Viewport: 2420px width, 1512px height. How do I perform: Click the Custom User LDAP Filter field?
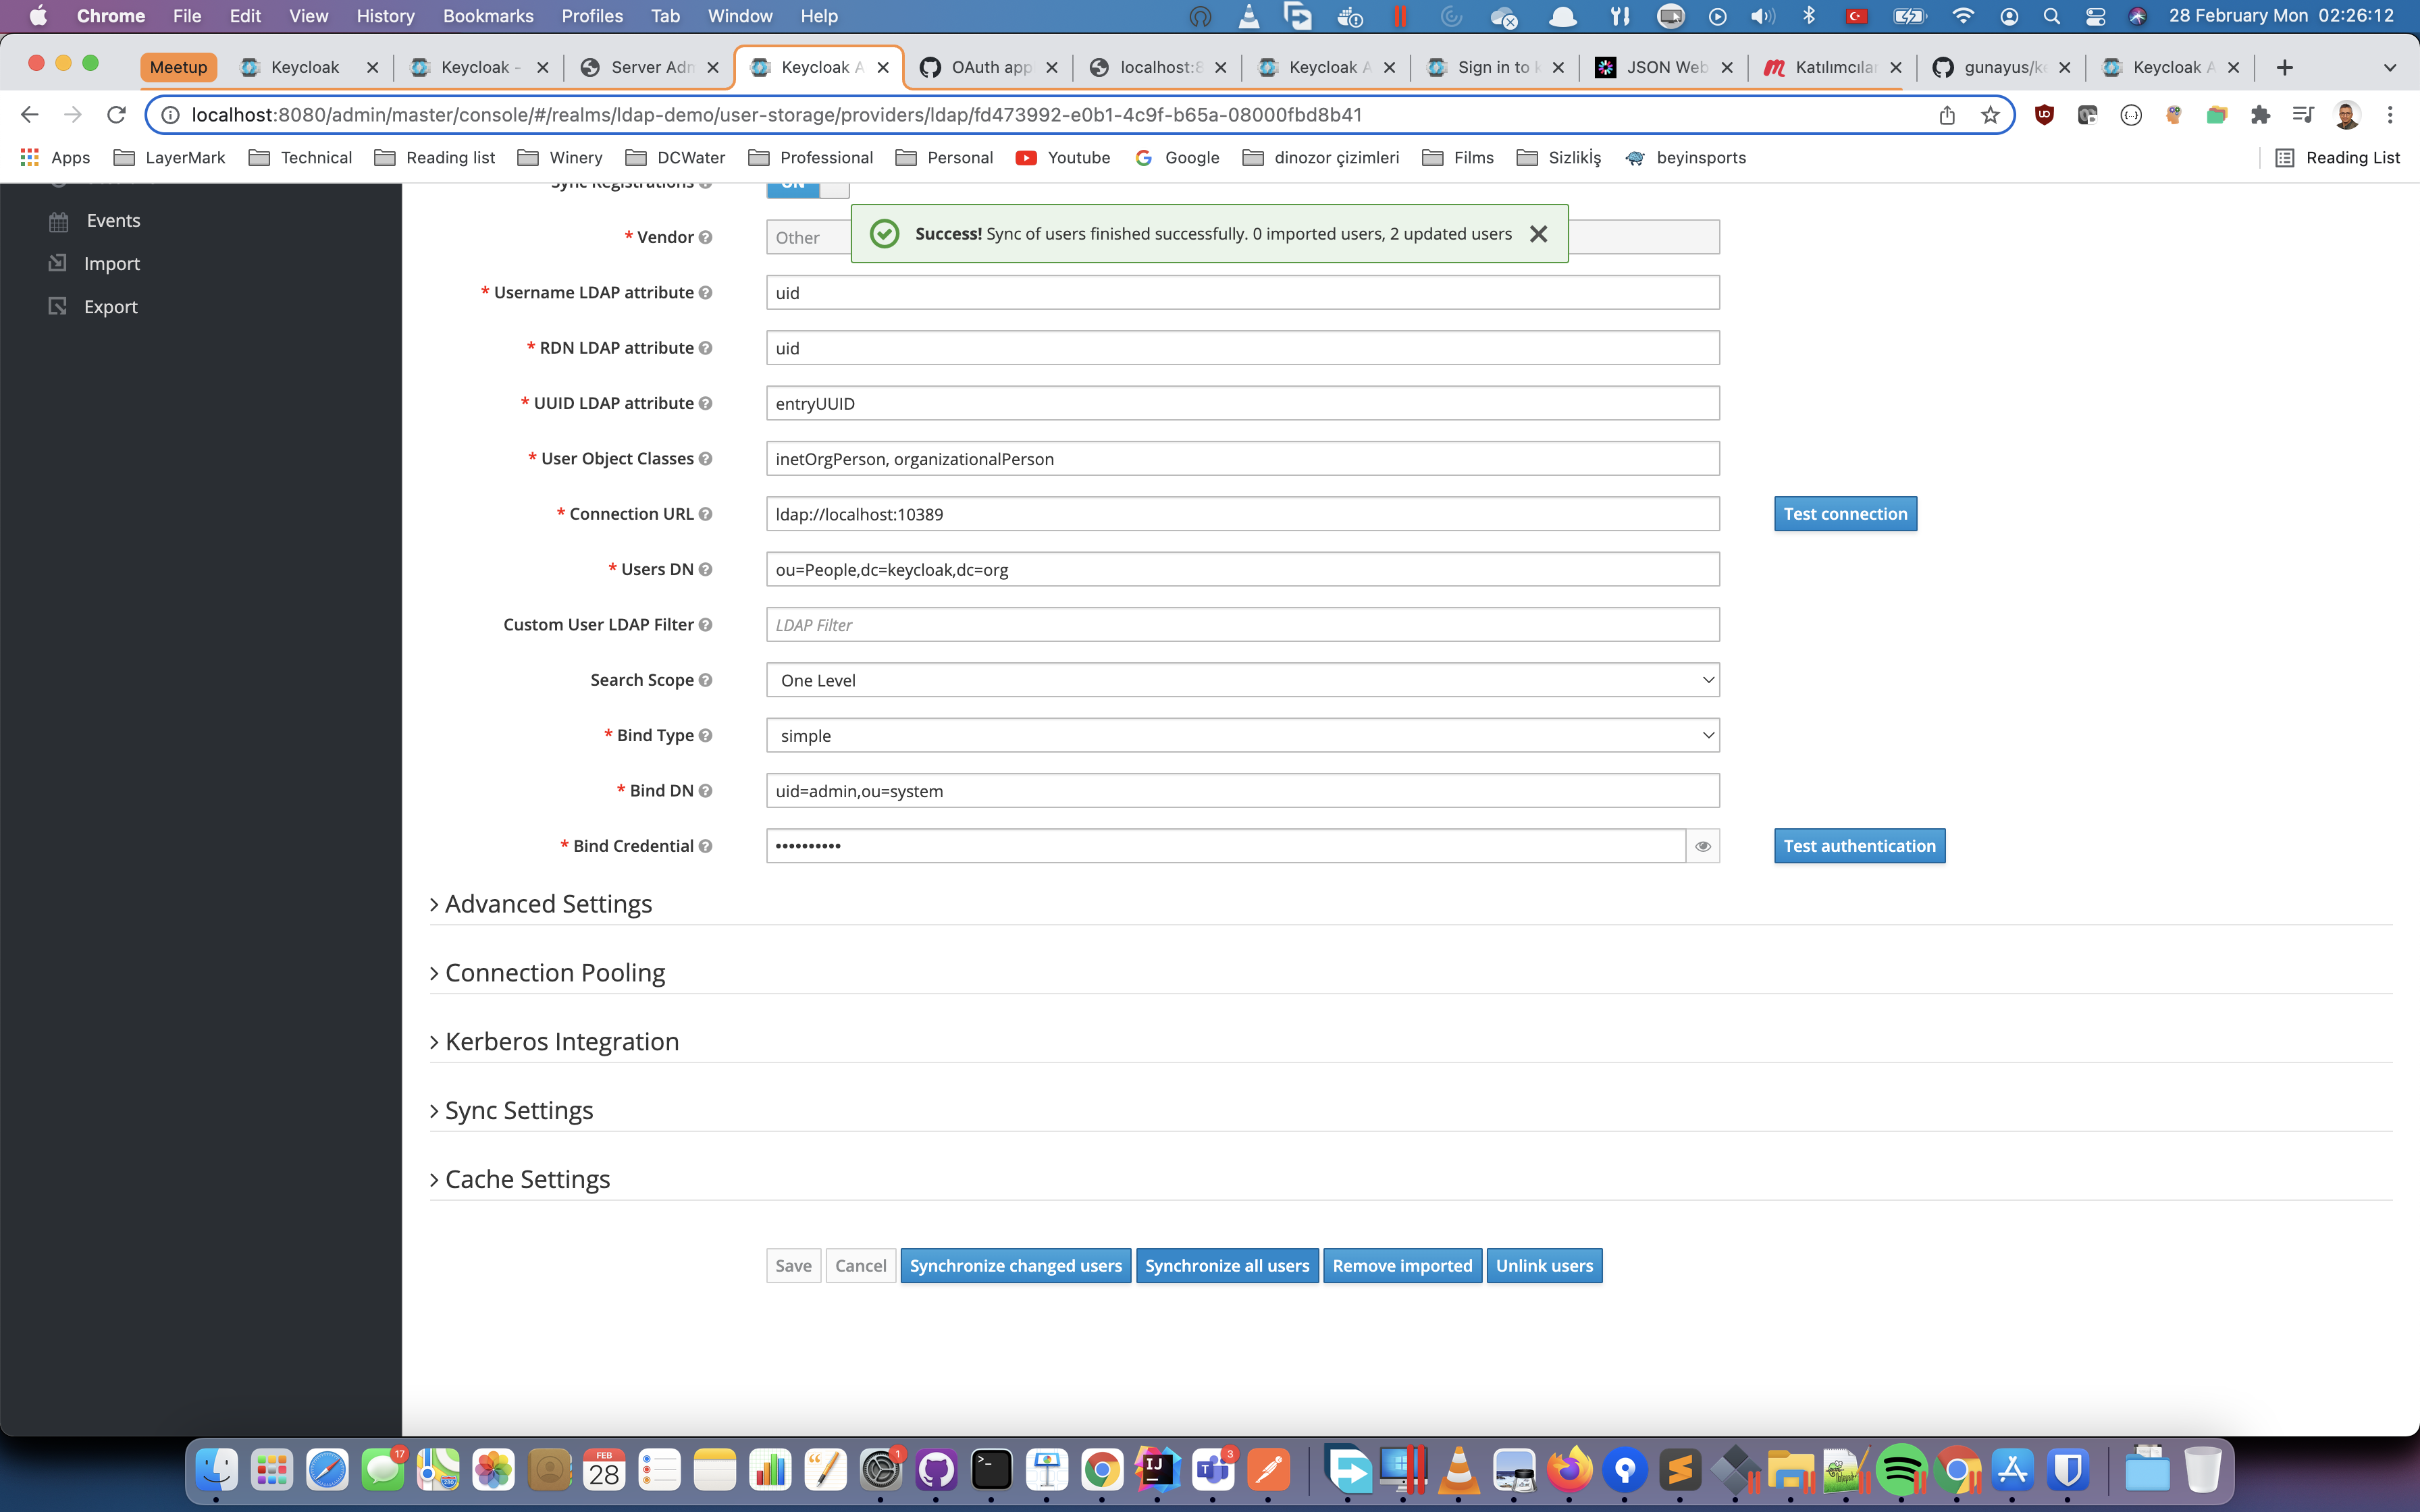coord(1242,625)
